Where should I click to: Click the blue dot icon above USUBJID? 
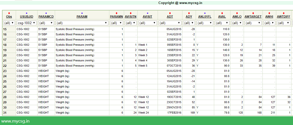pyautogui.click(x=27, y=13)
